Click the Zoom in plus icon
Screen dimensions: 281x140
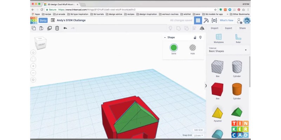point(33,66)
